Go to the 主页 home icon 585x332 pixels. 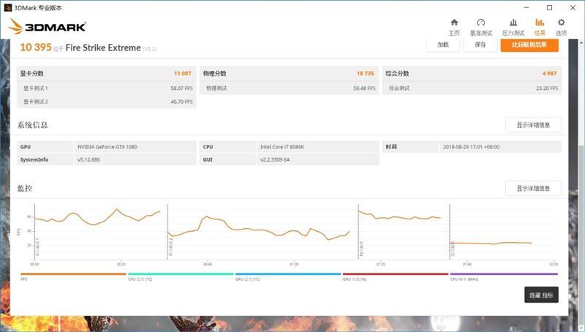click(454, 26)
